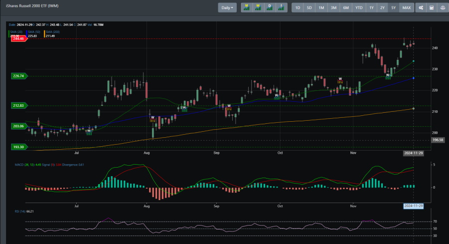Choose the YTD time range
Viewport: 449px width, 244px height.
359,8
